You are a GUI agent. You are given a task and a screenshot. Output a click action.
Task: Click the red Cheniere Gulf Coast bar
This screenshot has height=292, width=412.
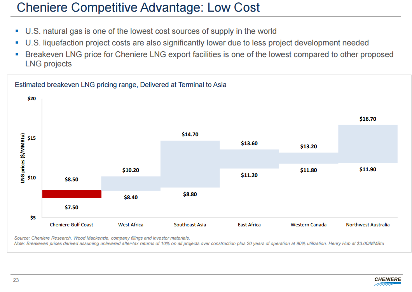click(72, 194)
